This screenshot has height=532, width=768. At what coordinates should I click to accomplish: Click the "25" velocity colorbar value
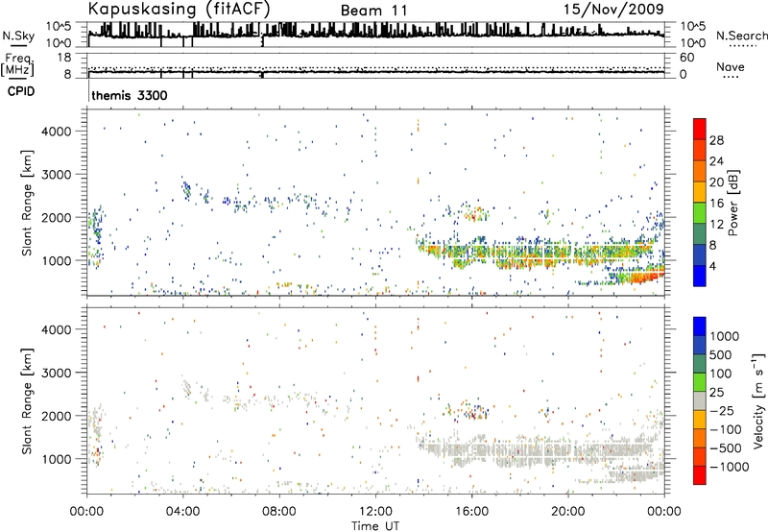717,393
